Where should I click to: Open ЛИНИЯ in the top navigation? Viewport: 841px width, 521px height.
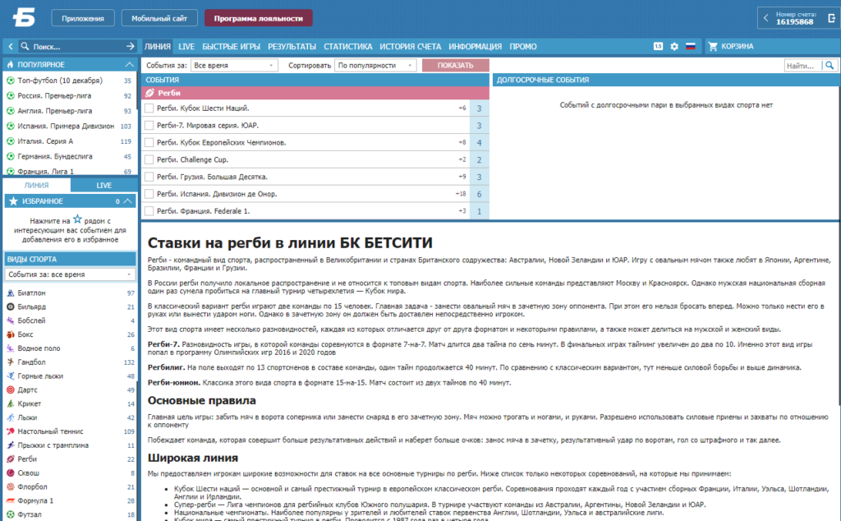coord(157,47)
